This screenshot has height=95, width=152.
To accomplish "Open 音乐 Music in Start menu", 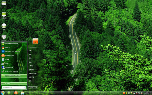I will pyautogui.click(x=30, y=58).
